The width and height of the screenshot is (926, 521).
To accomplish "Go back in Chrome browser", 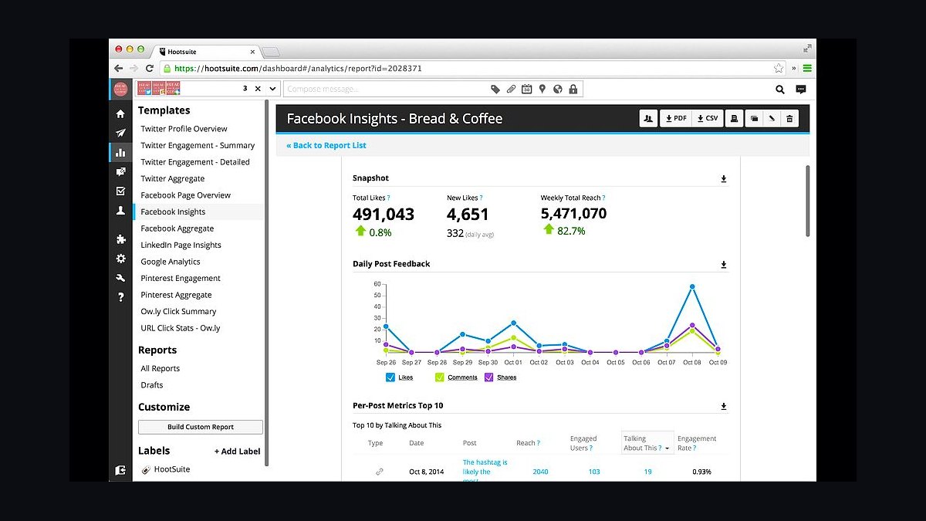I will [x=119, y=68].
